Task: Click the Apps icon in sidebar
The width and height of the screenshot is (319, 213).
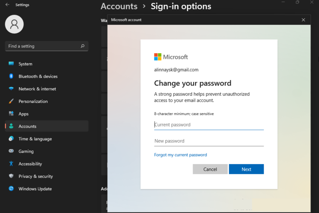Action: coord(11,114)
